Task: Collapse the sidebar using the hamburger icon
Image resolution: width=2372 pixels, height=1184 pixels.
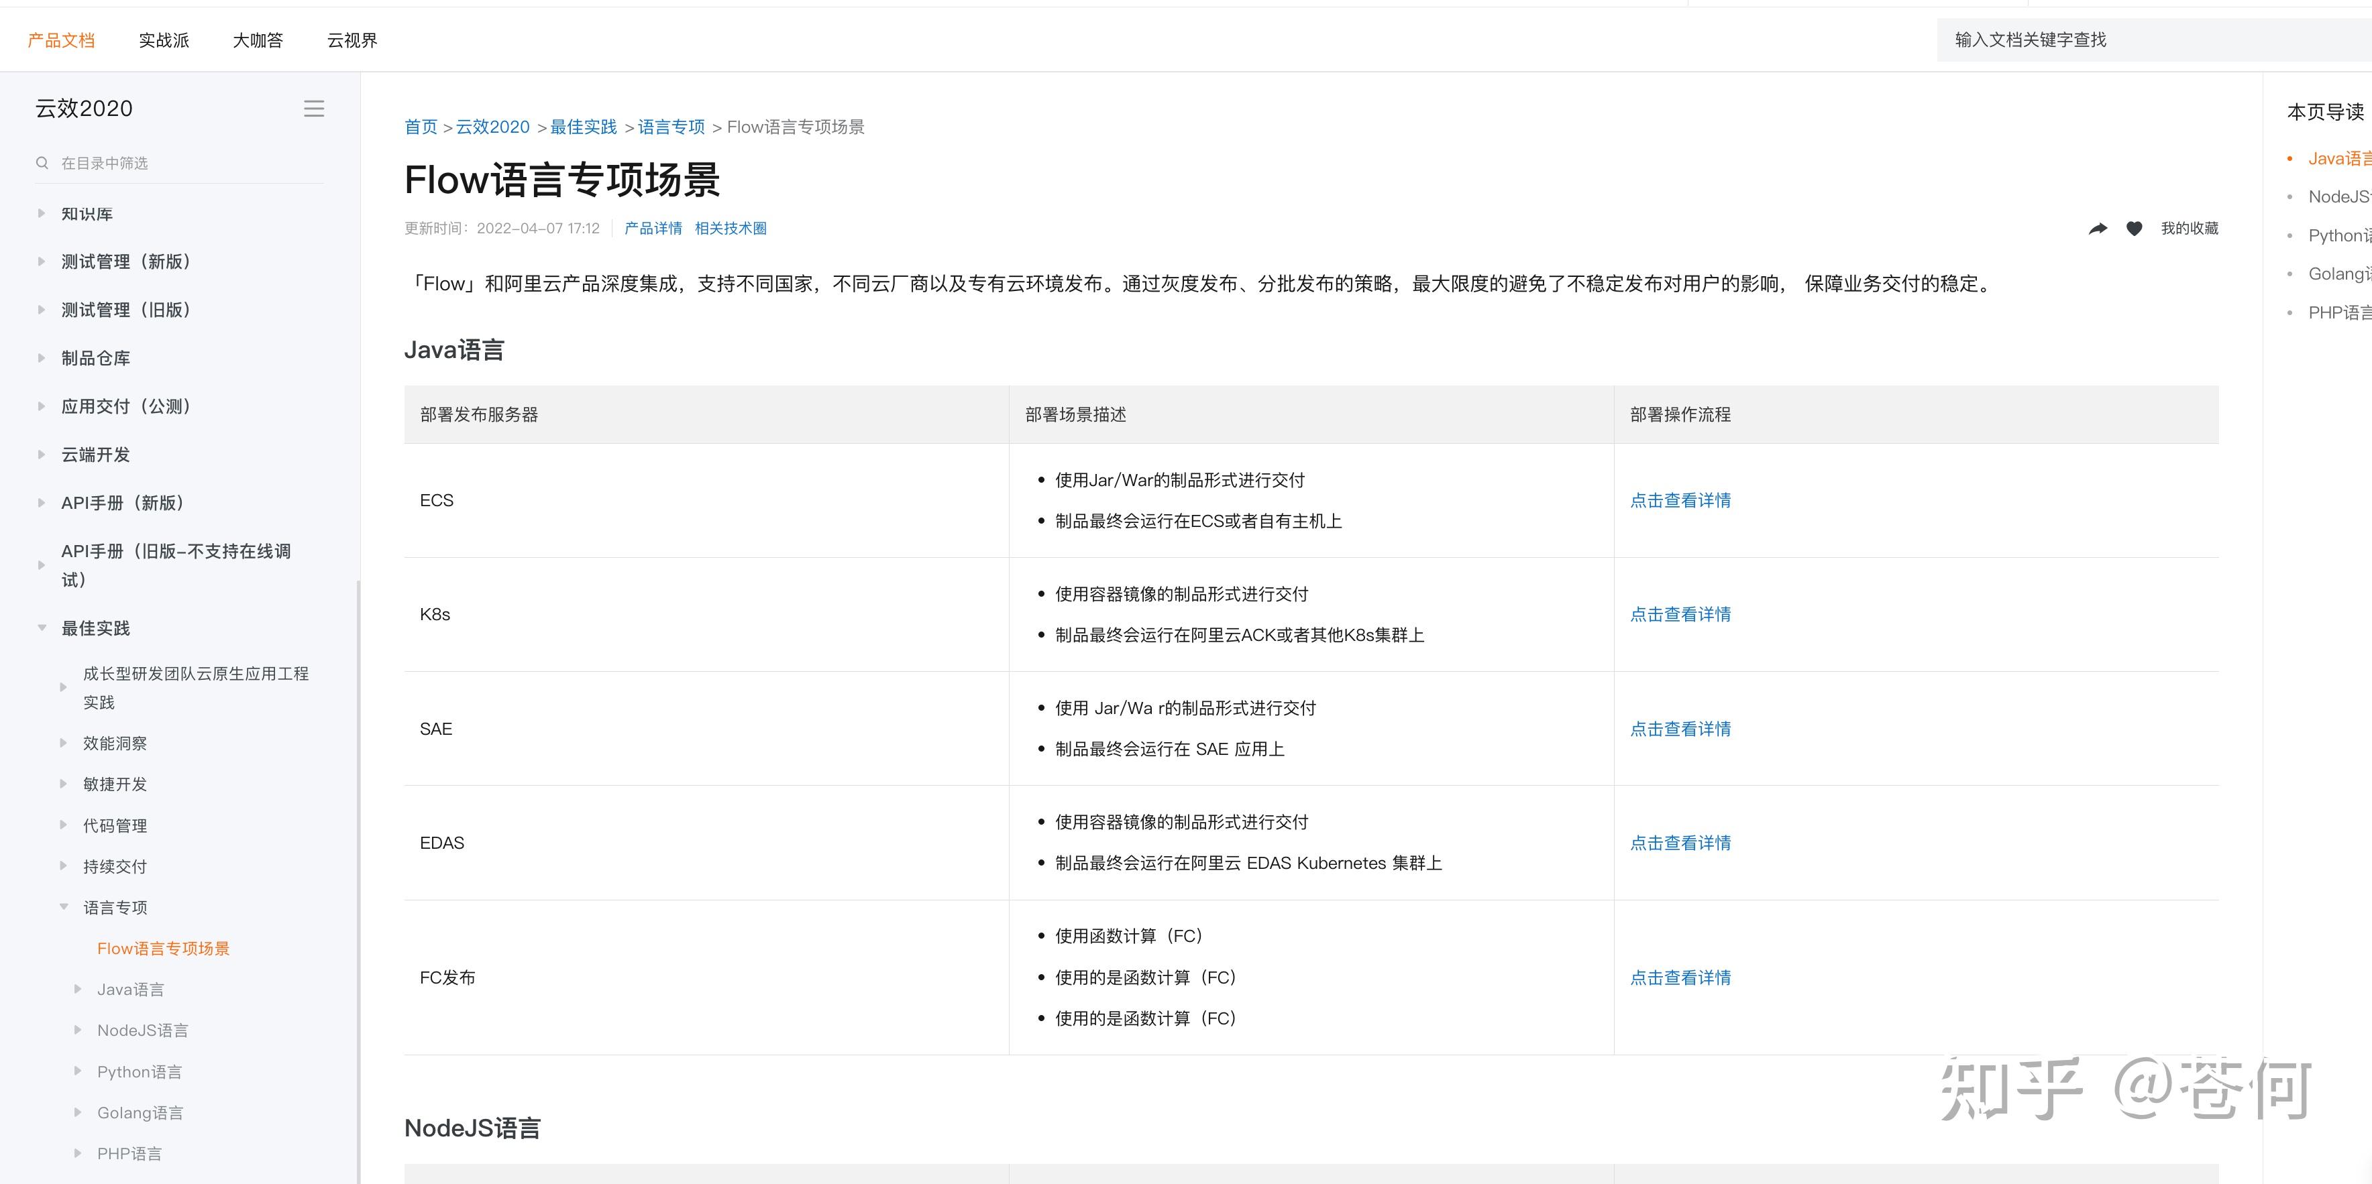Action: [x=314, y=109]
